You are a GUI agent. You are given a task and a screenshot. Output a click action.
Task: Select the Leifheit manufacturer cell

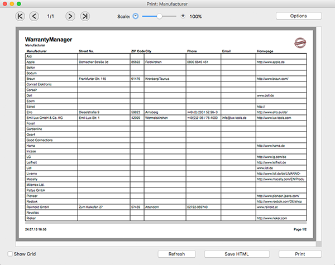tap(51, 162)
